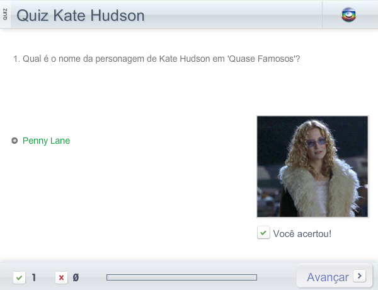Viewport: 378px width, 290px height.
Task: Click question 1 text about Quase Famosos
Action: [157, 59]
